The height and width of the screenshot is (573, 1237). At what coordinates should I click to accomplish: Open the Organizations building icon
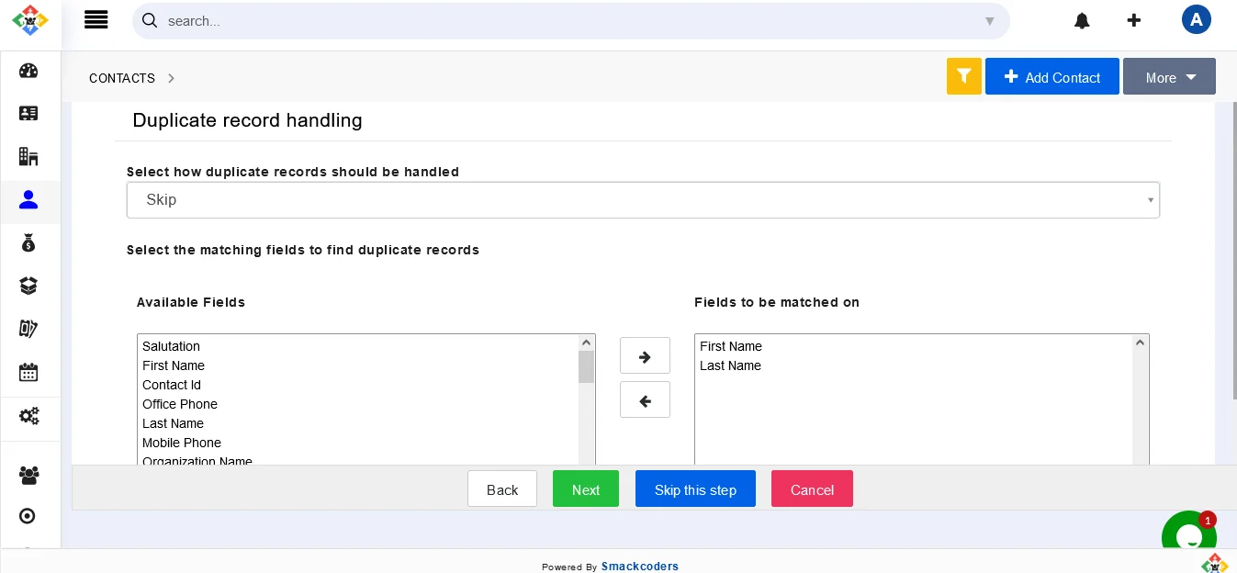[x=28, y=156]
